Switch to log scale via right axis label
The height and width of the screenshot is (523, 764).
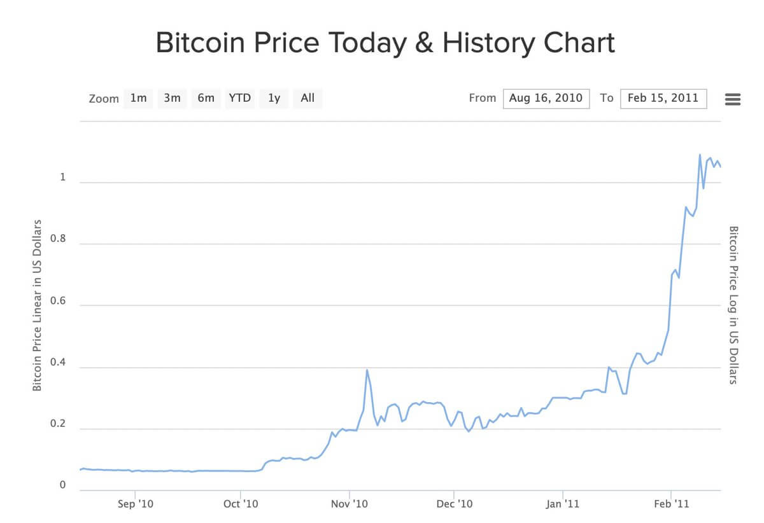733,307
